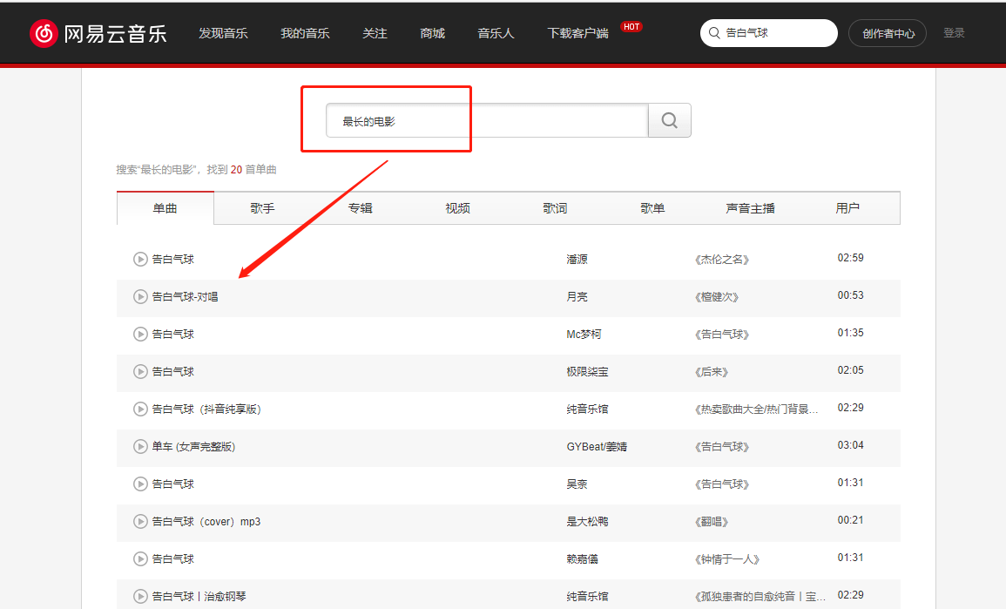Image resolution: width=1006 pixels, height=609 pixels.
Task: Play 告白气球 by 赖嘉儀
Action: pos(140,559)
